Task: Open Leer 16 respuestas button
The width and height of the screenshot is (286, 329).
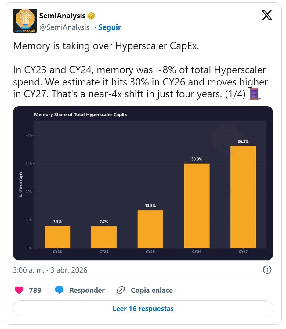Action: (143, 309)
